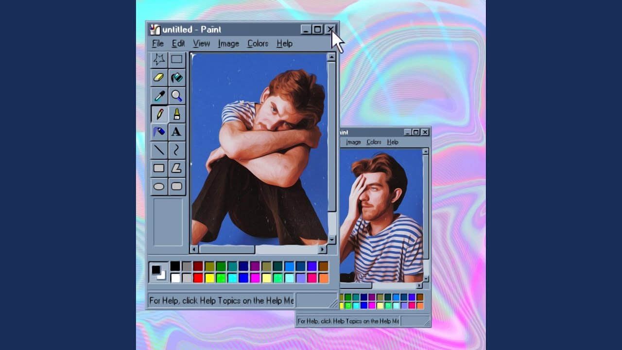The image size is (622, 350).
Task: Pick lime green swatch in main window palette
Action: click(221, 278)
